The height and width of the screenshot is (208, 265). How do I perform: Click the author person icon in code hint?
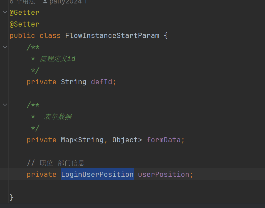45,2
